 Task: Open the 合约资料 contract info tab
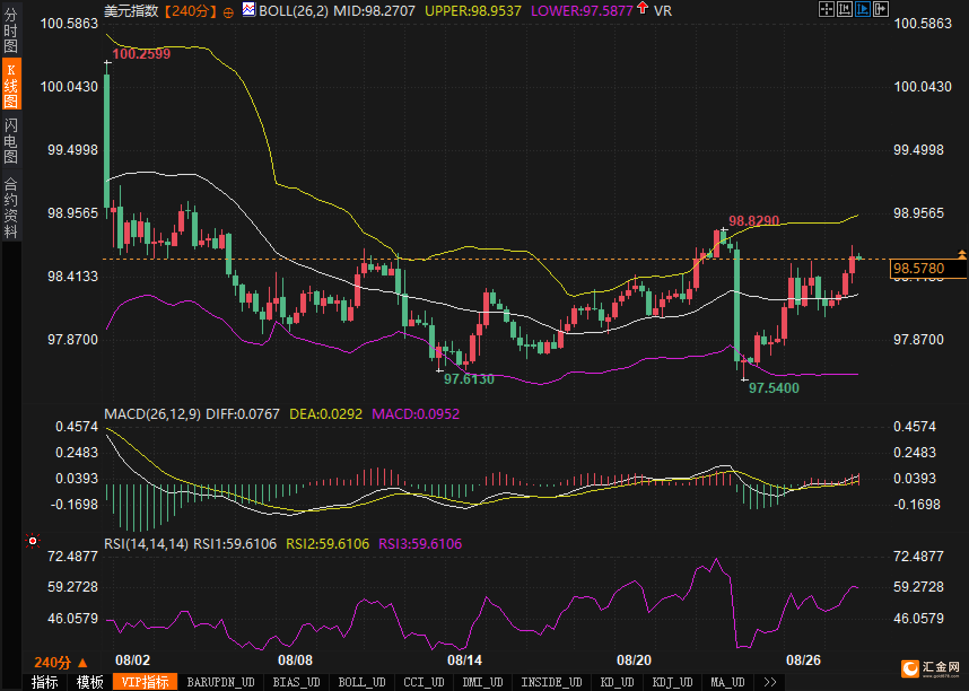point(11,207)
